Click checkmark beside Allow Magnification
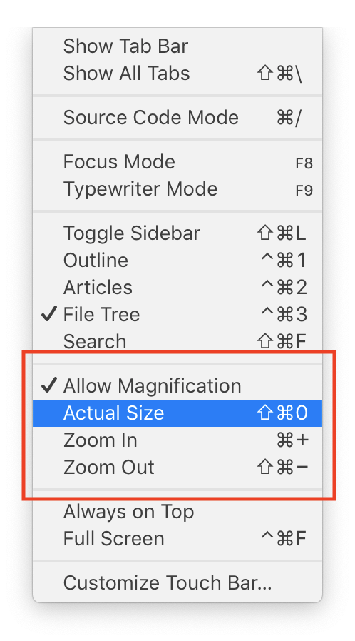This screenshot has height=641, width=355. point(48,385)
